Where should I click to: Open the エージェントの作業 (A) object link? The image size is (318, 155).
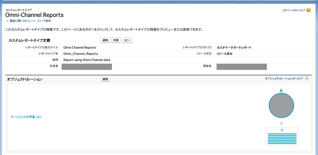(x=26, y=117)
